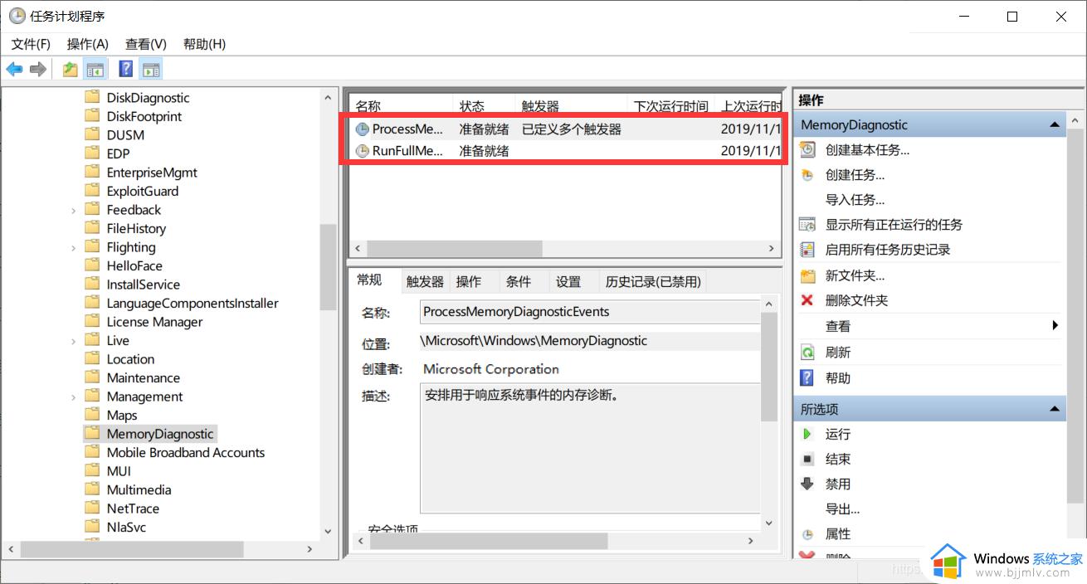Click the Task Scheduler title bar app icon
This screenshot has height=584, width=1087.
click(x=17, y=16)
